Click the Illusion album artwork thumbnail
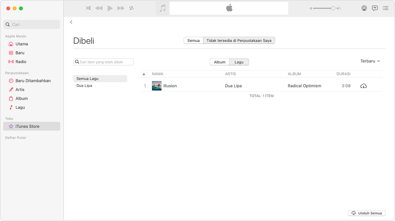This screenshot has width=395, height=221. (157, 86)
